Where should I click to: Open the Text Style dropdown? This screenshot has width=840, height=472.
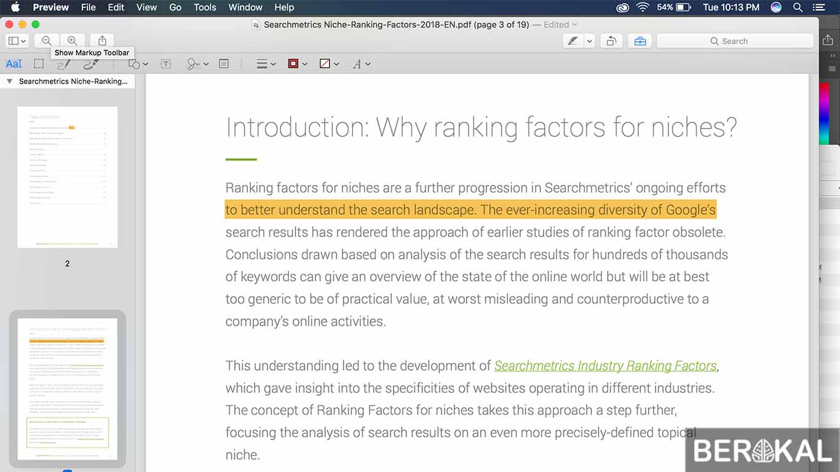[x=361, y=64]
